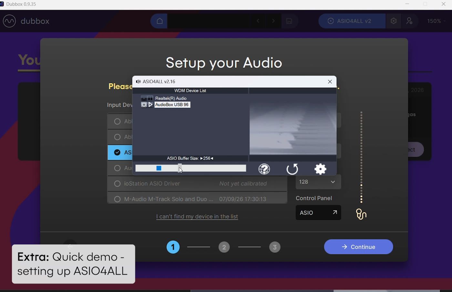
Task: Click the grey handle on the ASIO buffer slider
Action: tap(180, 168)
